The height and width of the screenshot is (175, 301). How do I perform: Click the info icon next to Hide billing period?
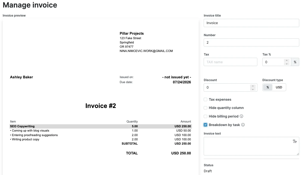(241, 116)
